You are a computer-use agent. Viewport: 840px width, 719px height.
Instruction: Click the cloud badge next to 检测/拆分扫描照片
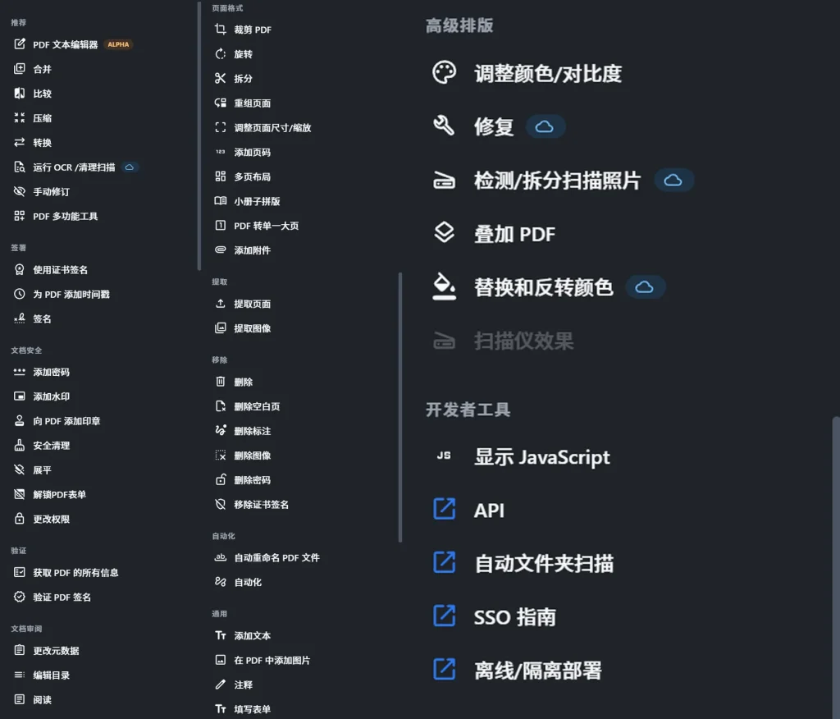point(673,180)
